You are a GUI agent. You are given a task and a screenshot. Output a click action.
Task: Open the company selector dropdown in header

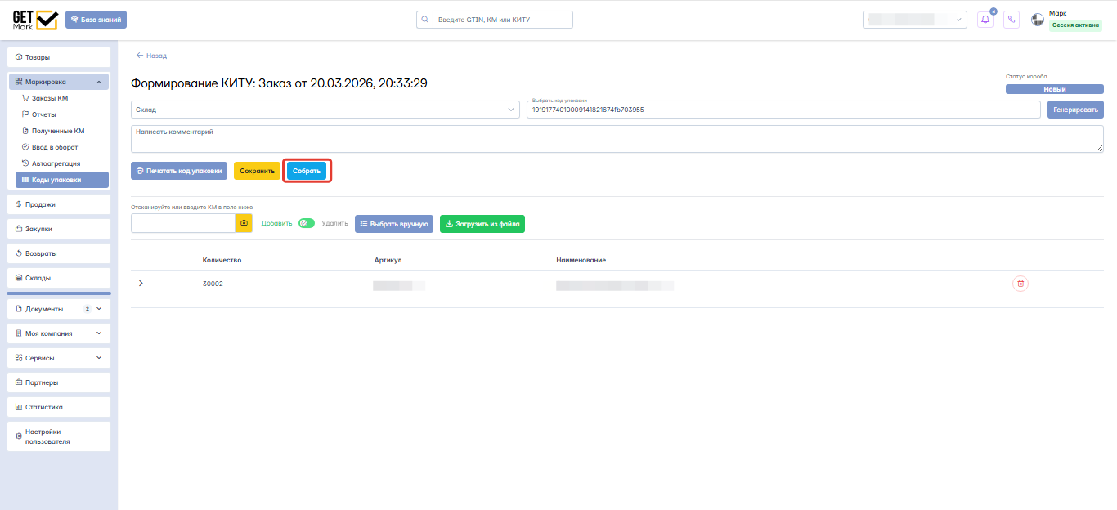click(914, 19)
